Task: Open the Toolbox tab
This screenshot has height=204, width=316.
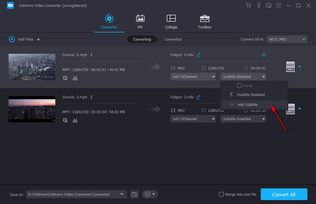Action: [204, 22]
